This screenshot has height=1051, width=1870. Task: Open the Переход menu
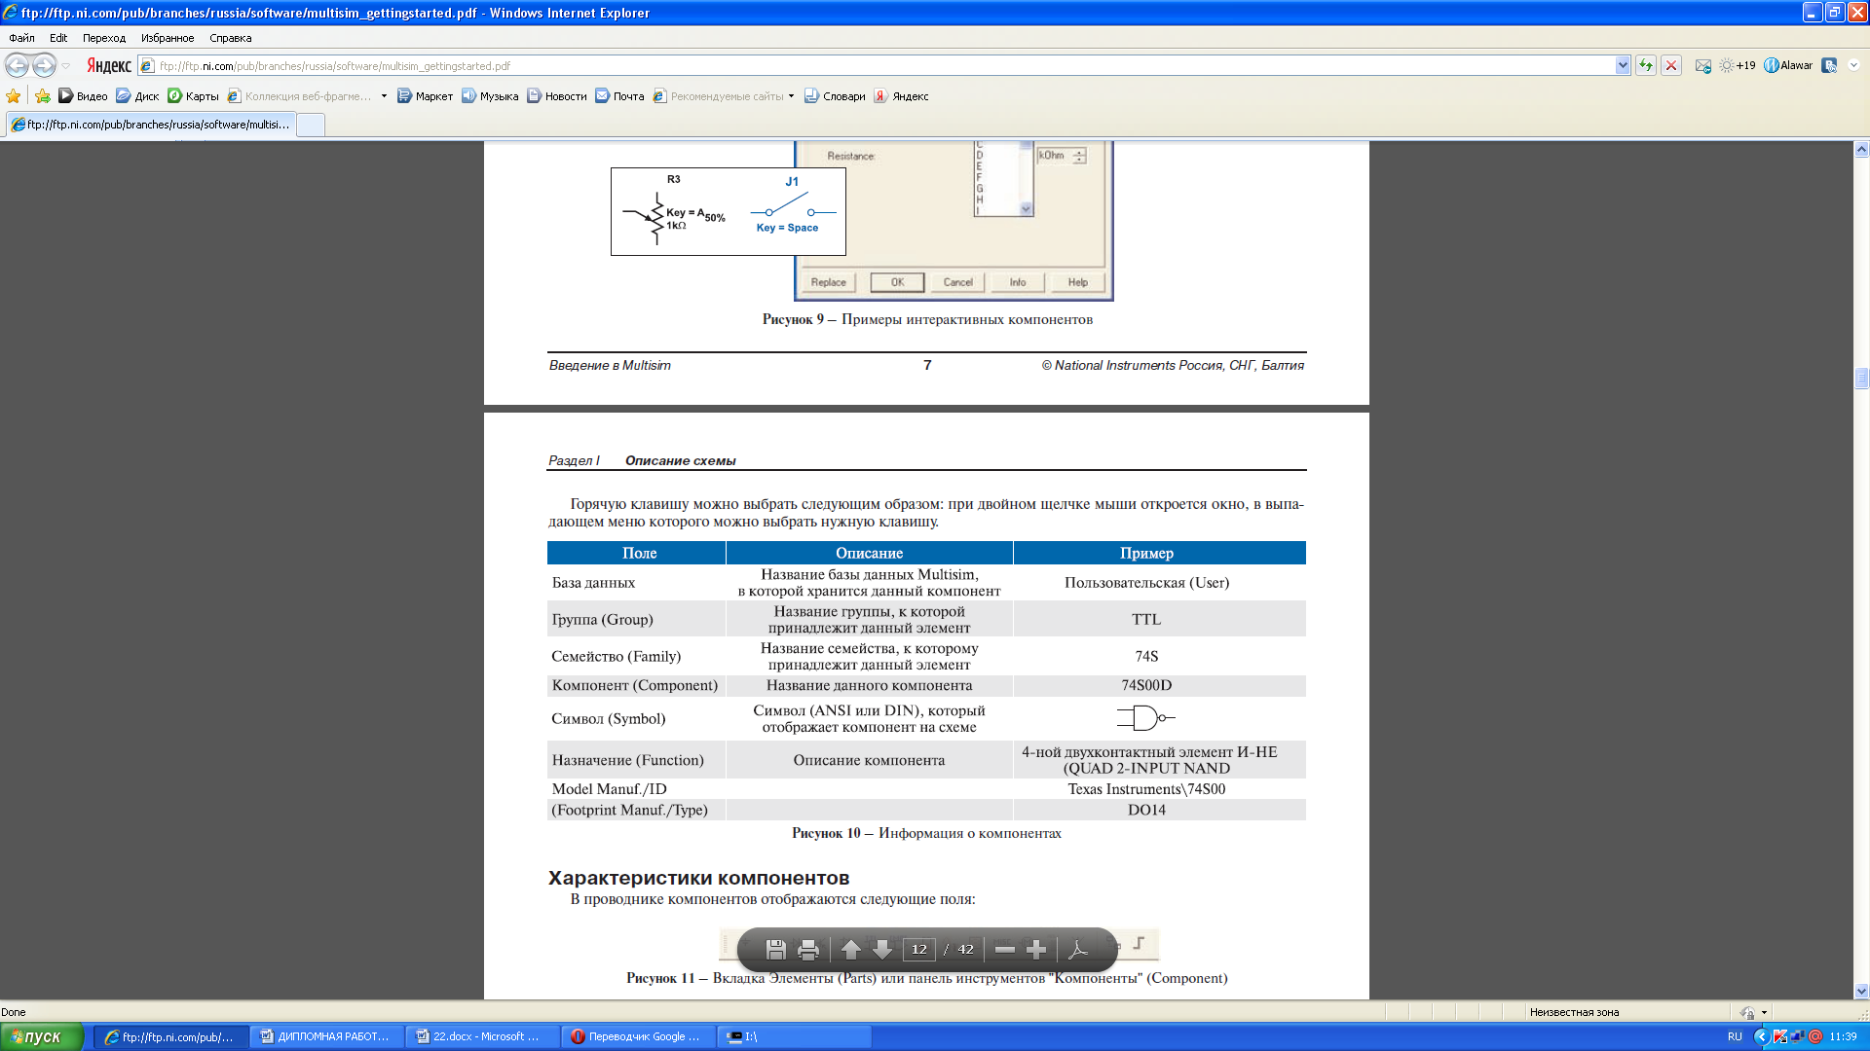pos(104,38)
